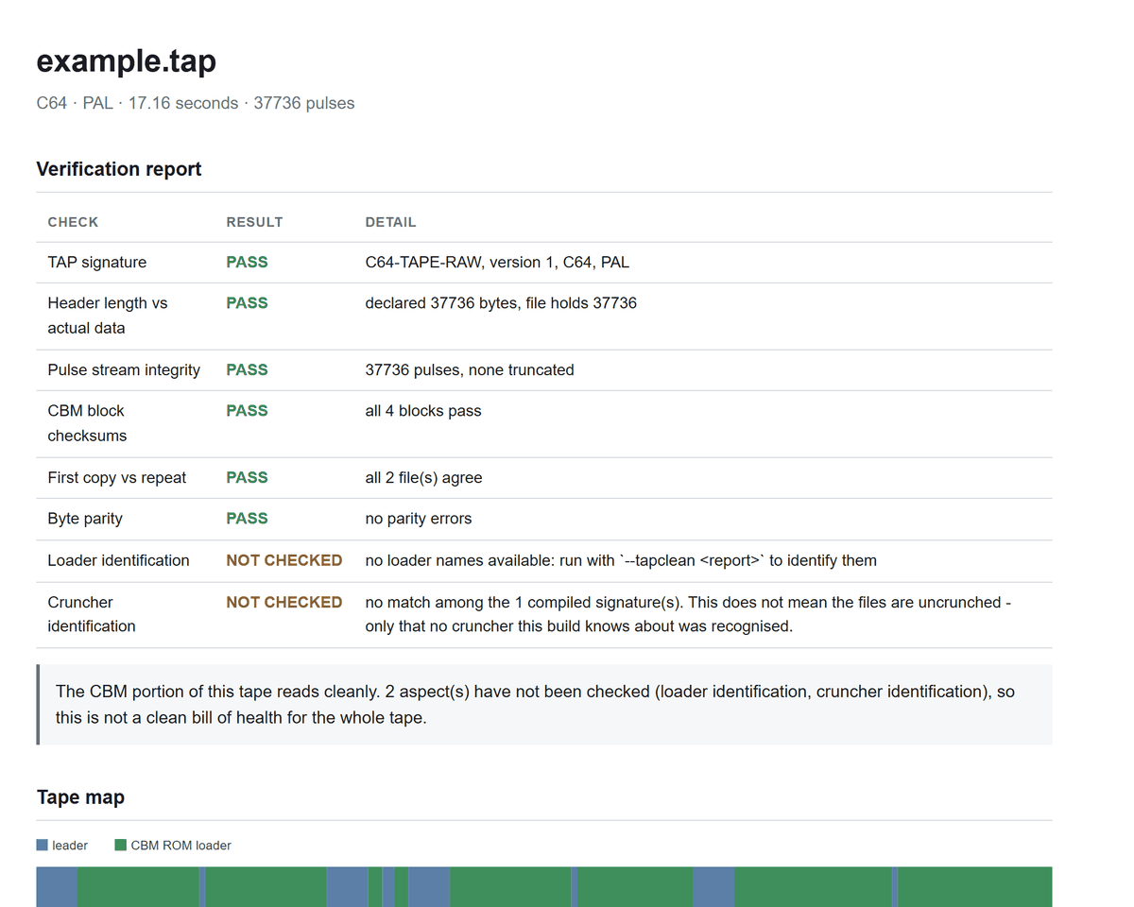Select the '--tapclean <report>' loader detail text

pyautogui.click(x=621, y=560)
